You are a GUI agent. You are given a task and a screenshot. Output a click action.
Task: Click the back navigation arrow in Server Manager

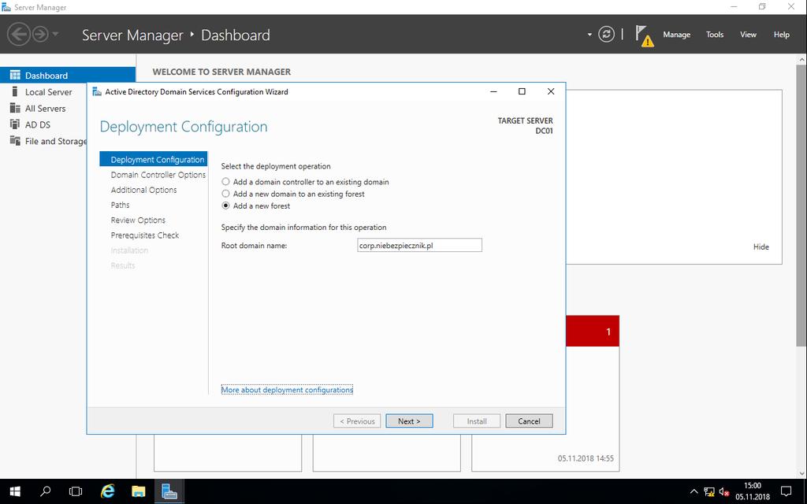[19, 35]
